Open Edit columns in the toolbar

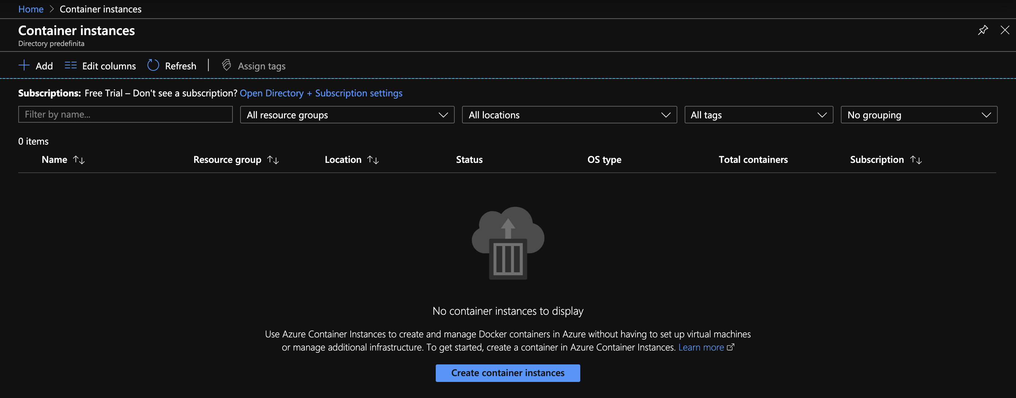coord(100,66)
